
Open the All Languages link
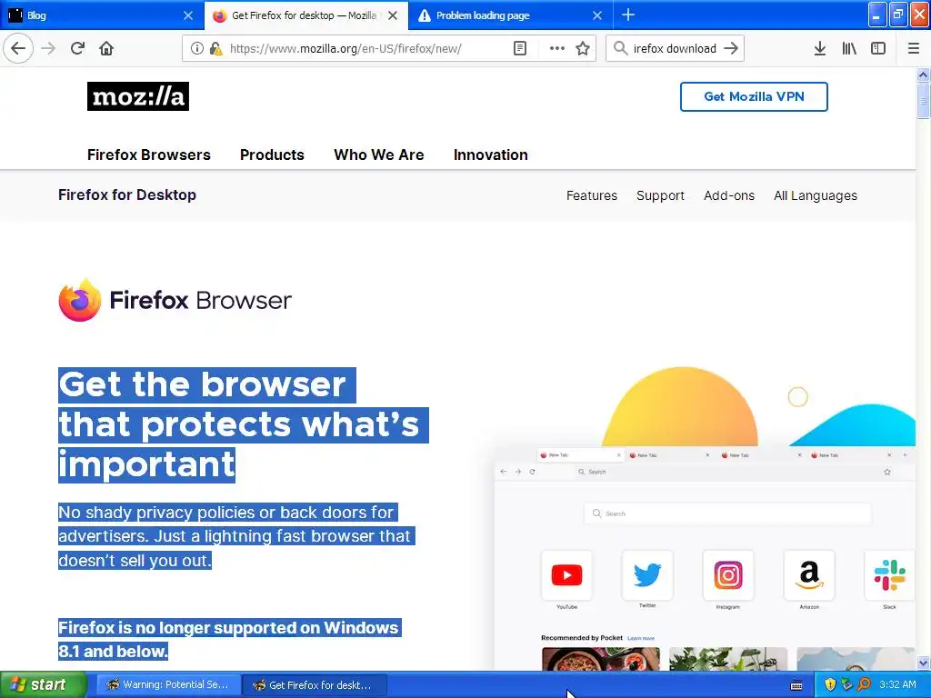(x=816, y=195)
